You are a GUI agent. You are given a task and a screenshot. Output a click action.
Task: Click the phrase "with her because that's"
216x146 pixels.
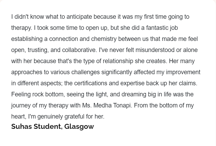coord(41,61)
